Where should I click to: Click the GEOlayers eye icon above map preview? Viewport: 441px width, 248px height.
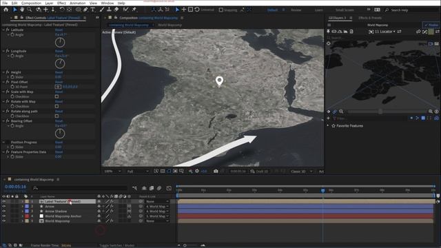click(x=329, y=43)
